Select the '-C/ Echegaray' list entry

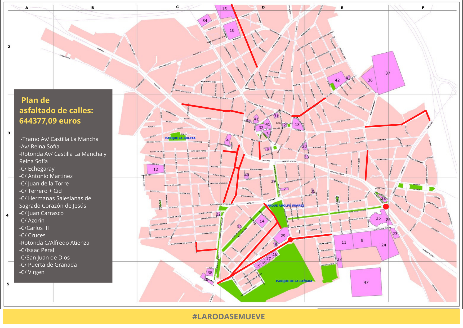(x=37, y=169)
